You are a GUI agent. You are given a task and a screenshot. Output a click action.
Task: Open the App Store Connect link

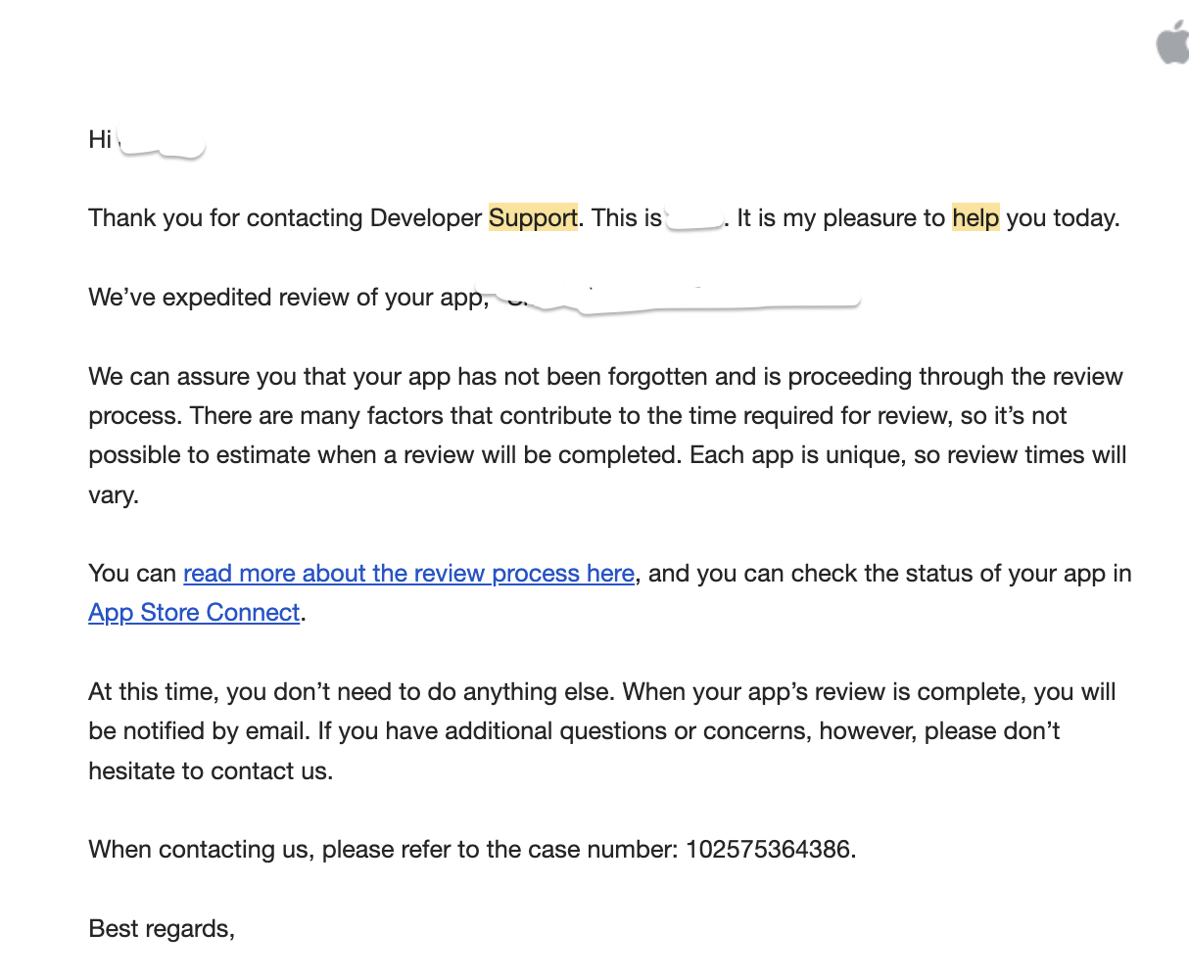pos(194,613)
